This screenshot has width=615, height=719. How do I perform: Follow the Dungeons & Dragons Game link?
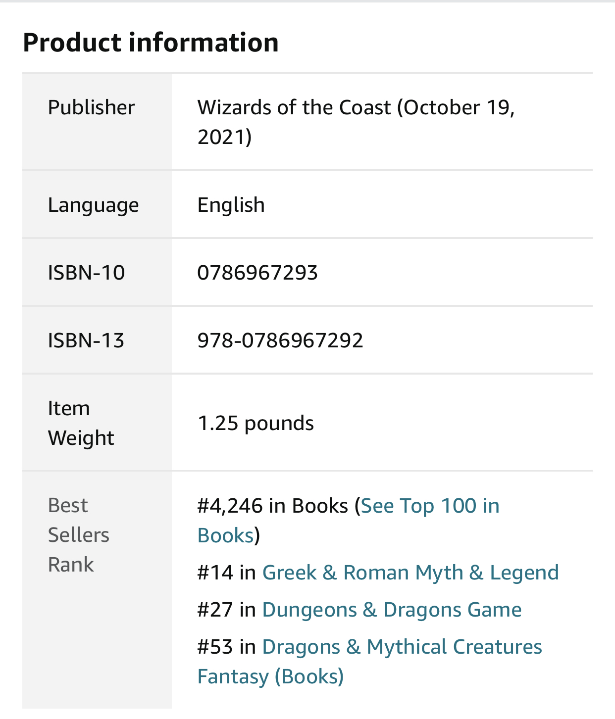point(392,610)
